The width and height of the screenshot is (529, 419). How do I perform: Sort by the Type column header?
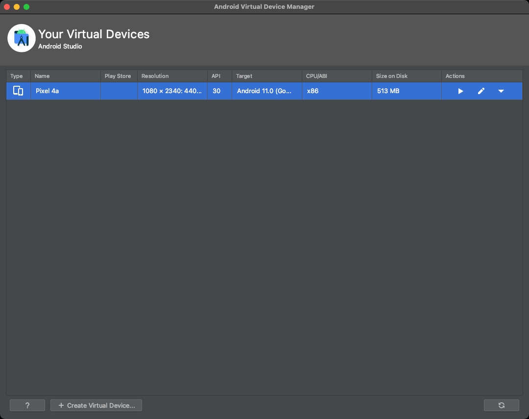[18, 76]
